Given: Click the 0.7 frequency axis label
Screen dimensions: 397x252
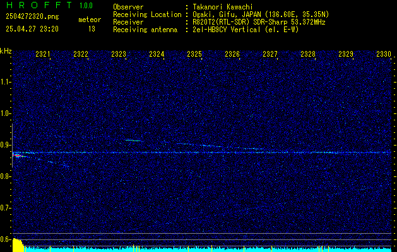Looking at the screenshot, I should [5, 208].
